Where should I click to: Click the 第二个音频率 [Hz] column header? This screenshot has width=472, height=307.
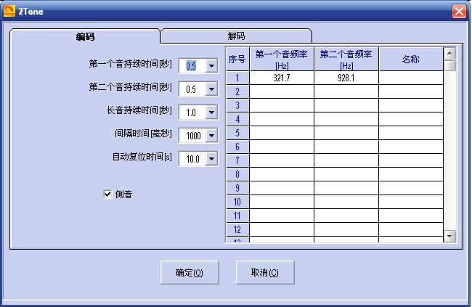click(346, 60)
